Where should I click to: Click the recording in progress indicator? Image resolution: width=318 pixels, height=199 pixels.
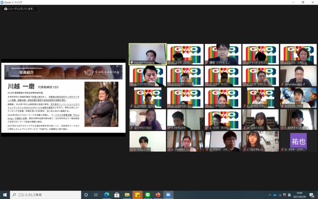(x=20, y=9)
